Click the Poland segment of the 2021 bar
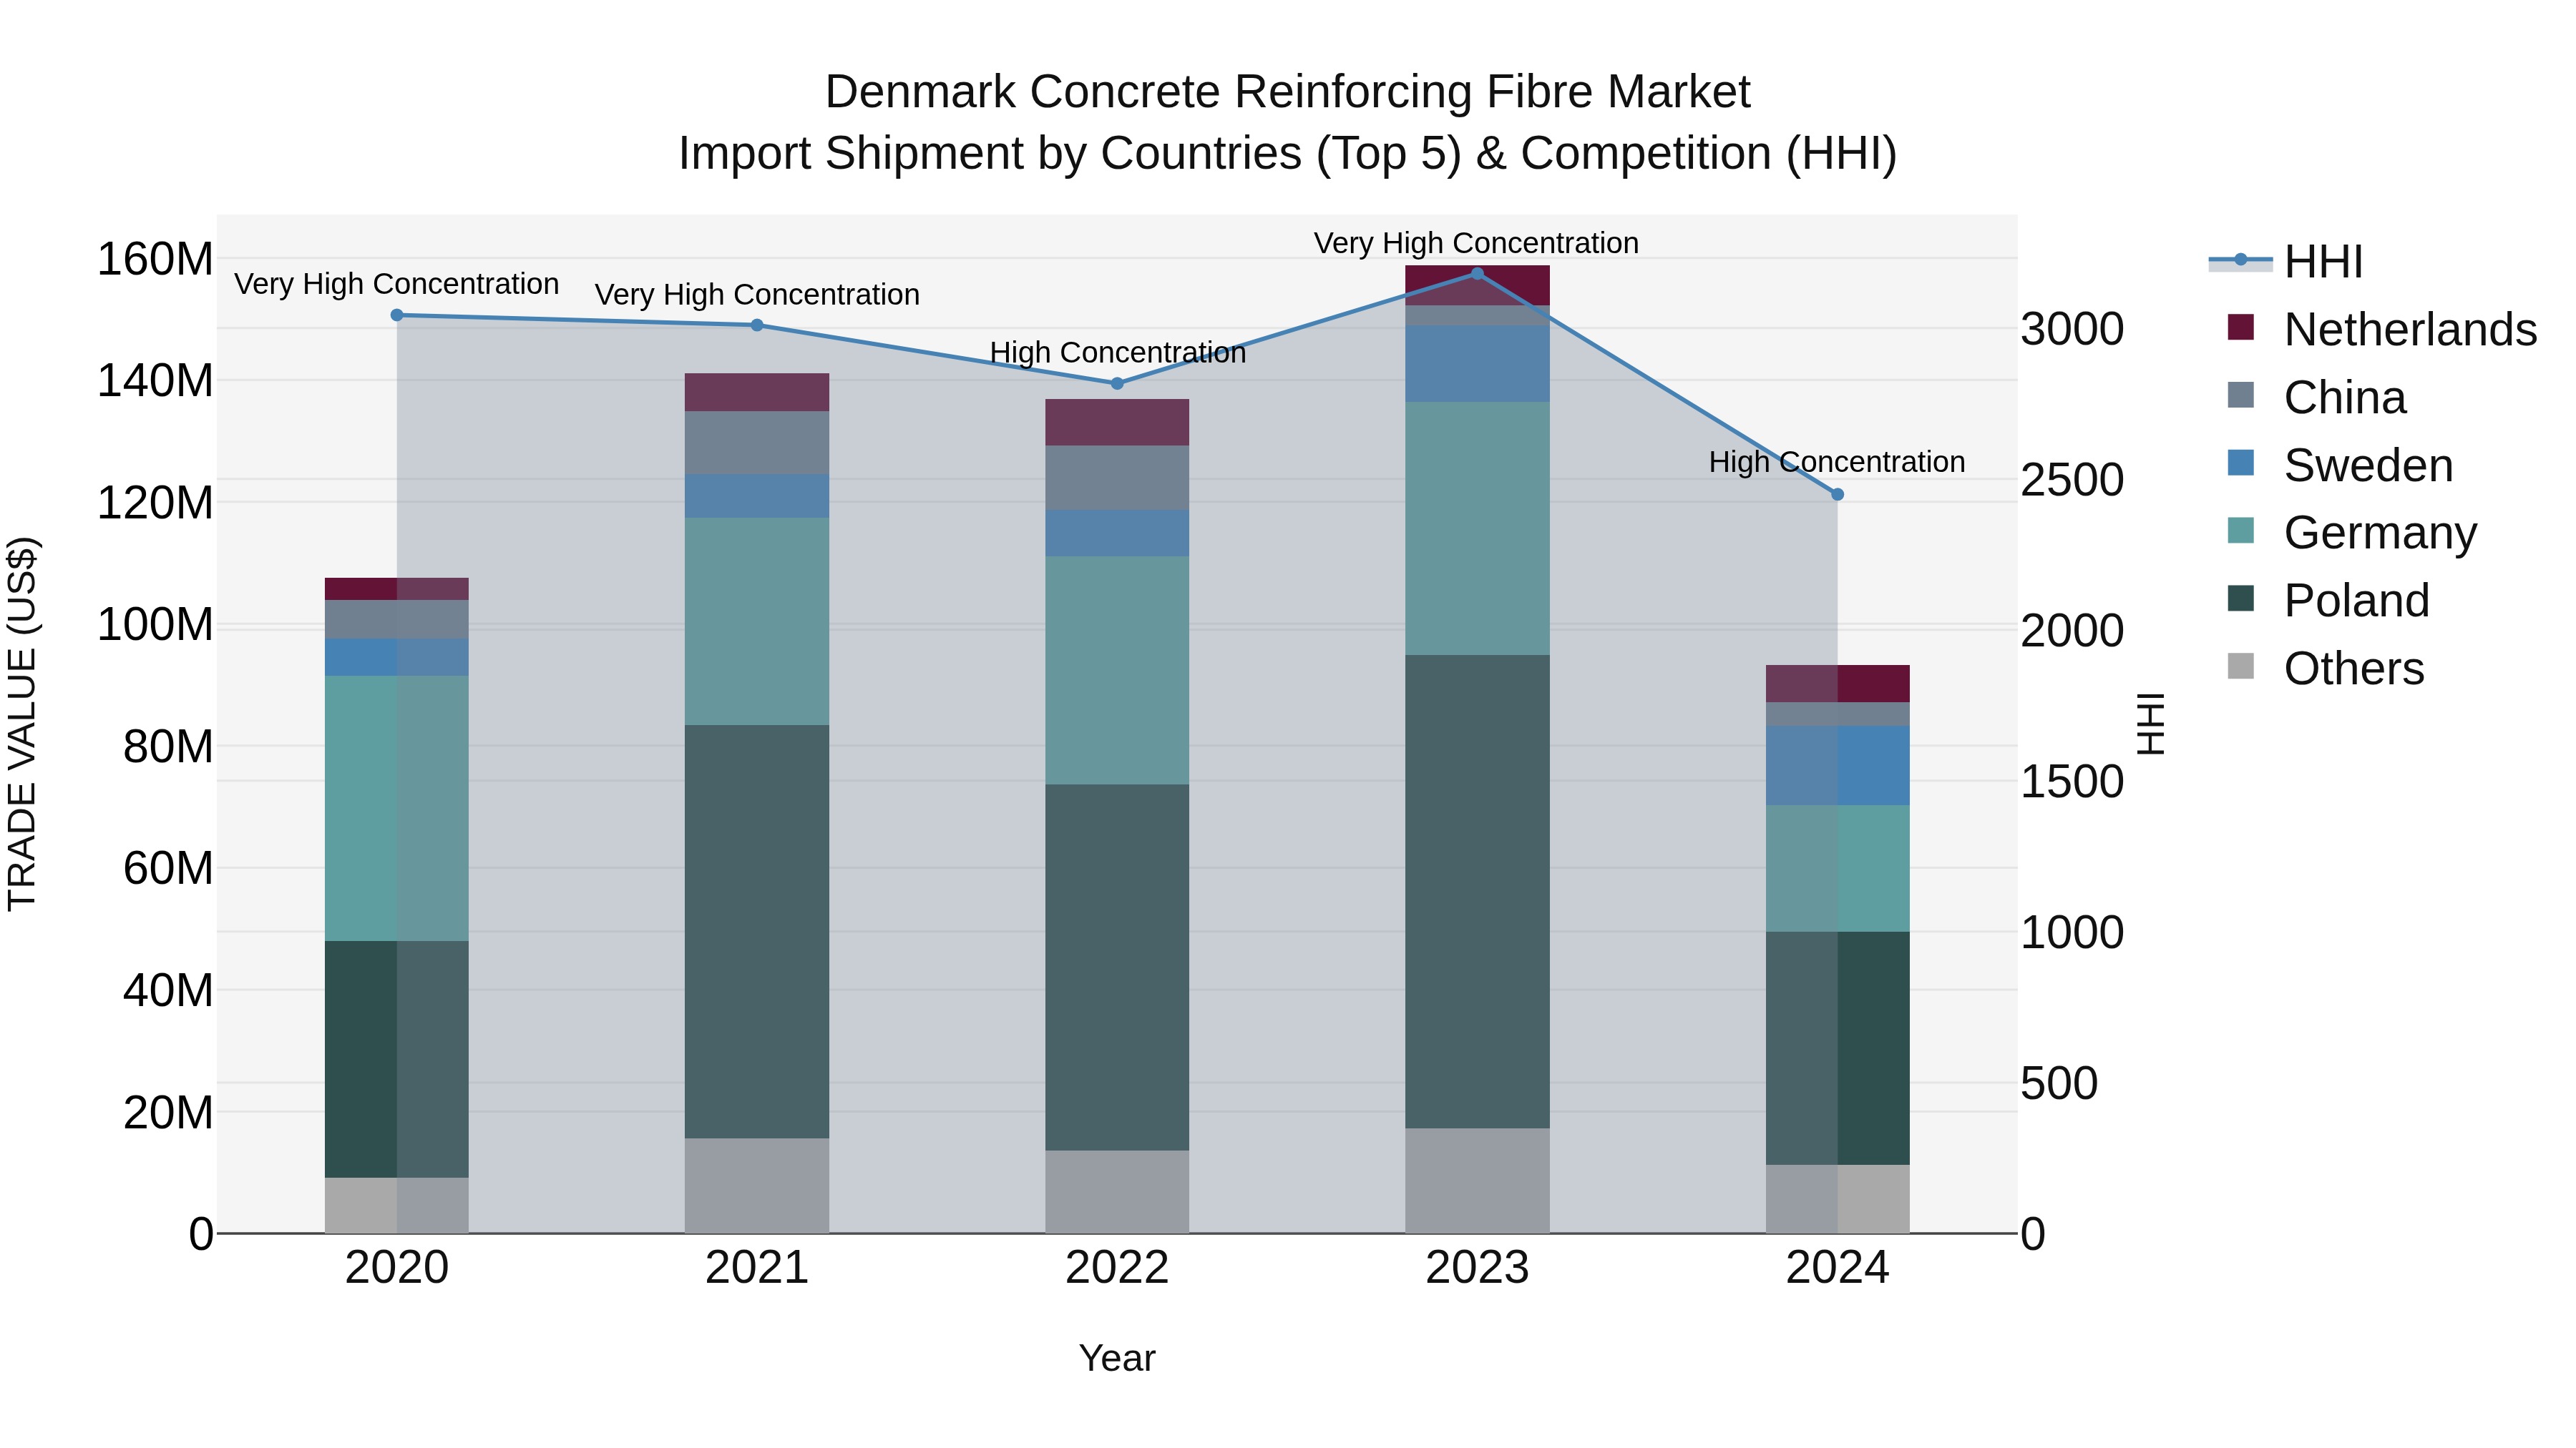 point(757,931)
